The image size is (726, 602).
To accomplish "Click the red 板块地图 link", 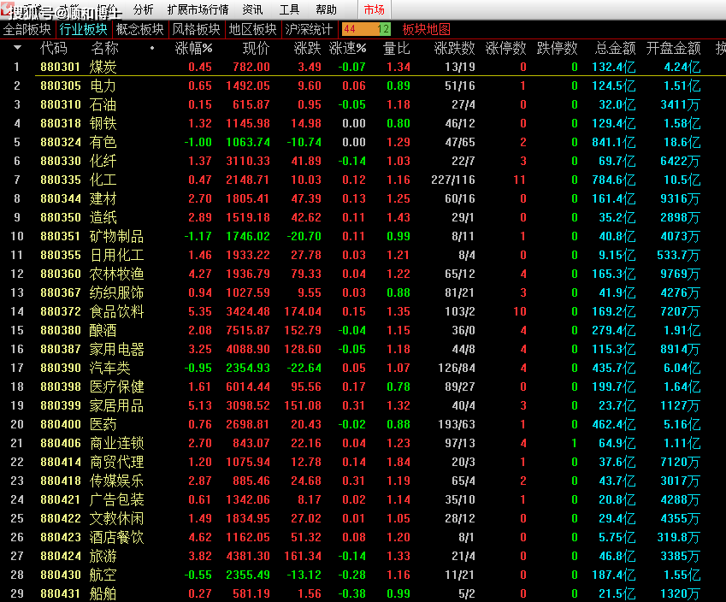I will (x=426, y=29).
